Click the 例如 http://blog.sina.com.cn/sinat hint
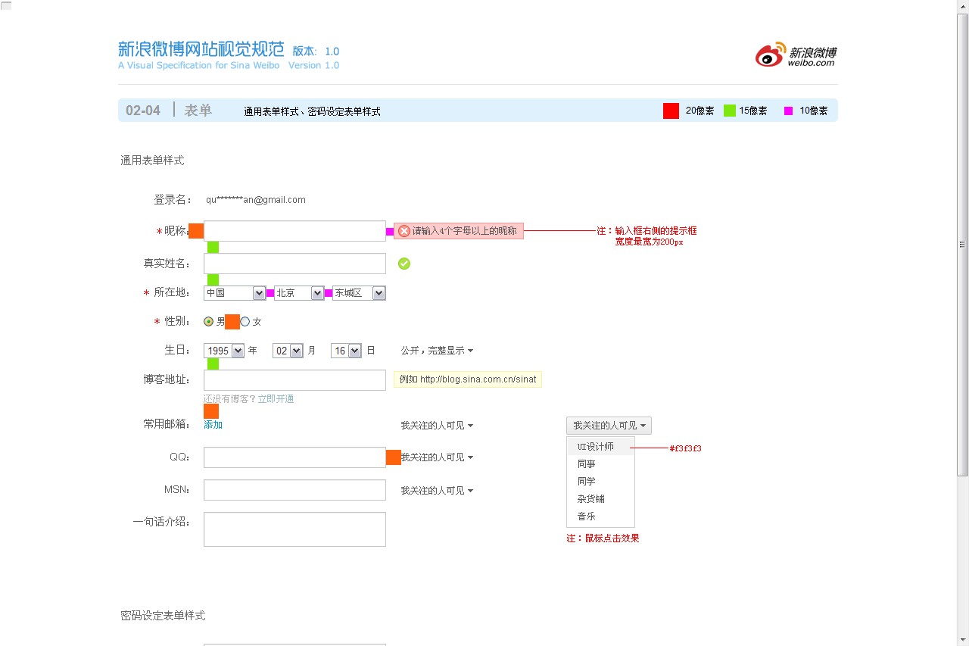This screenshot has width=969, height=646. tap(468, 379)
